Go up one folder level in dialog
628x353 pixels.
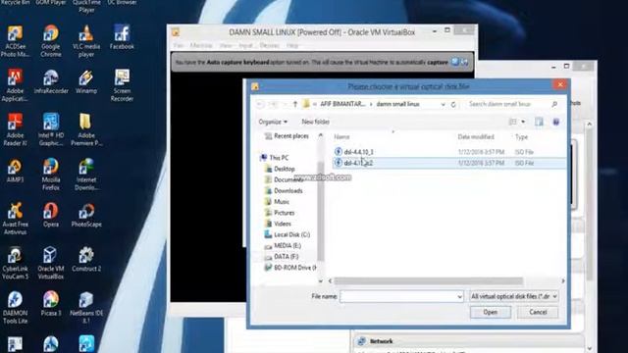(x=295, y=104)
